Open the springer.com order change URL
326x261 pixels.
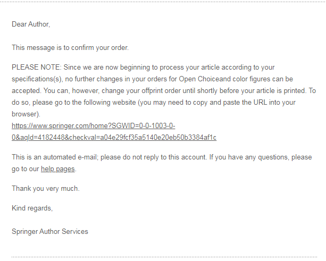pyautogui.click(x=94, y=126)
